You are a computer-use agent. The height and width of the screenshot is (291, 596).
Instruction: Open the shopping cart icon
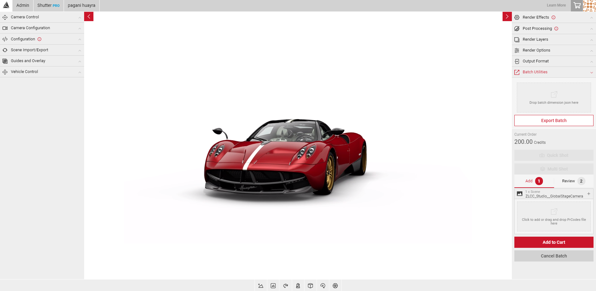tap(577, 6)
